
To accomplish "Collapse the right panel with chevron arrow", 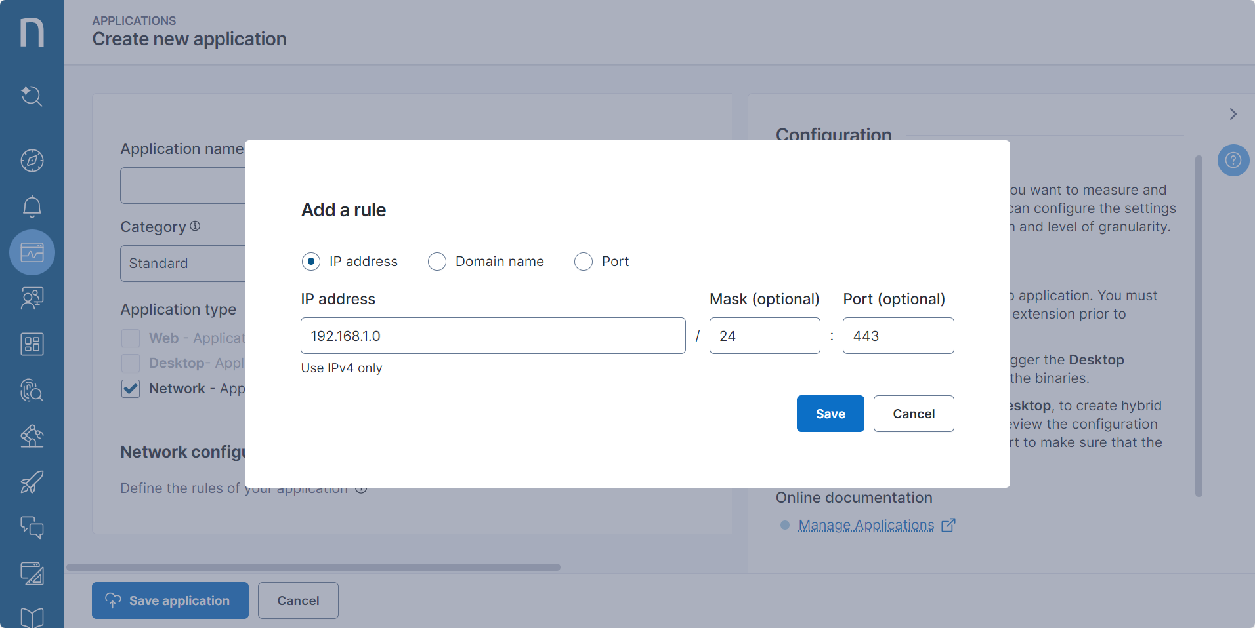I will click(1233, 114).
